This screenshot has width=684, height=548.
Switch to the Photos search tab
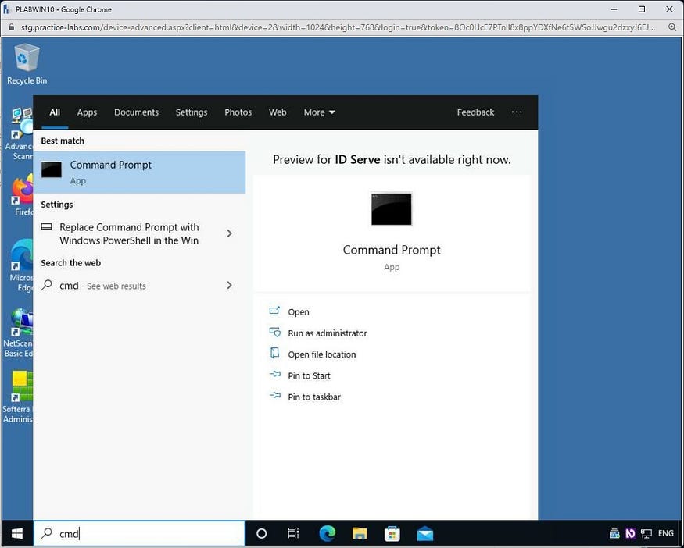pyautogui.click(x=238, y=112)
